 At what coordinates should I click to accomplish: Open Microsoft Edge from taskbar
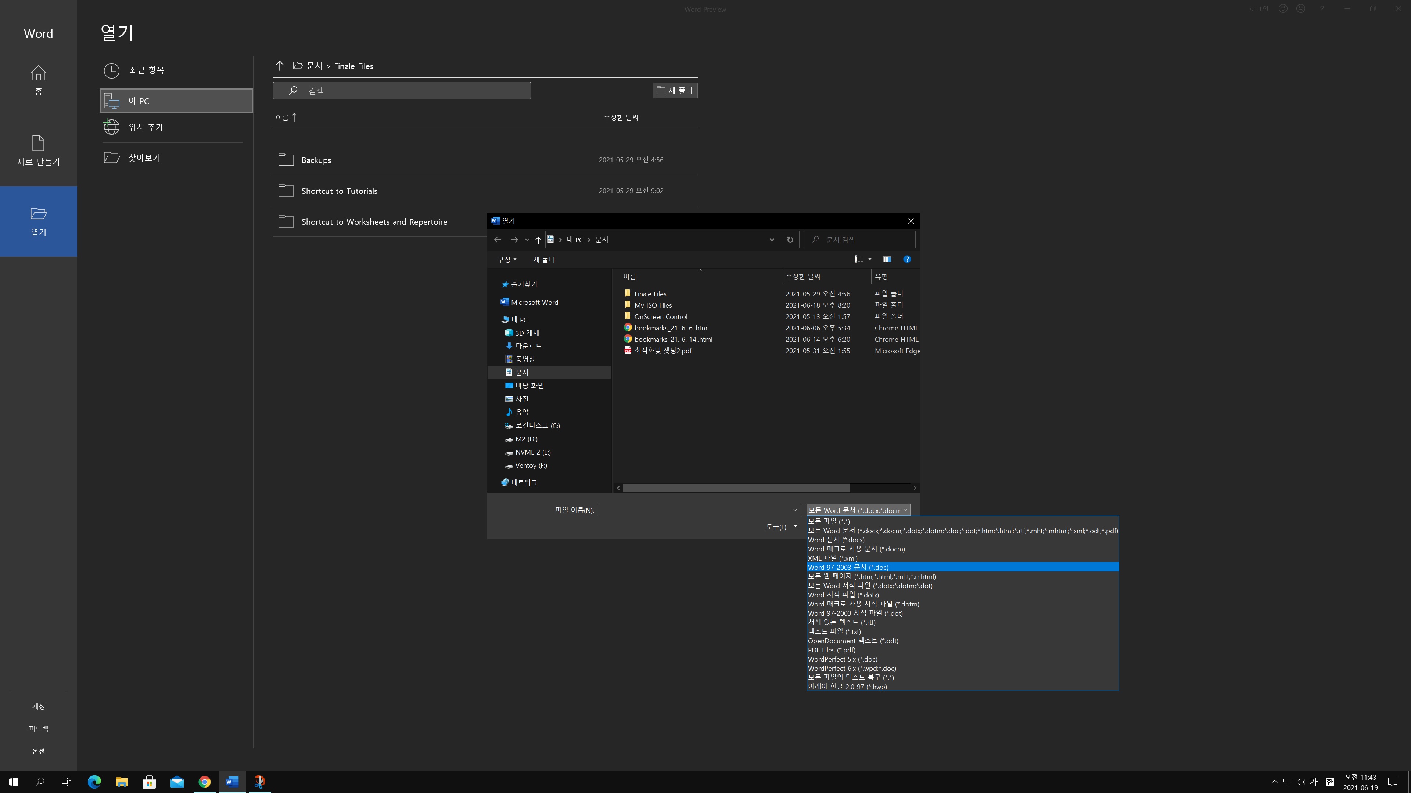(x=94, y=782)
